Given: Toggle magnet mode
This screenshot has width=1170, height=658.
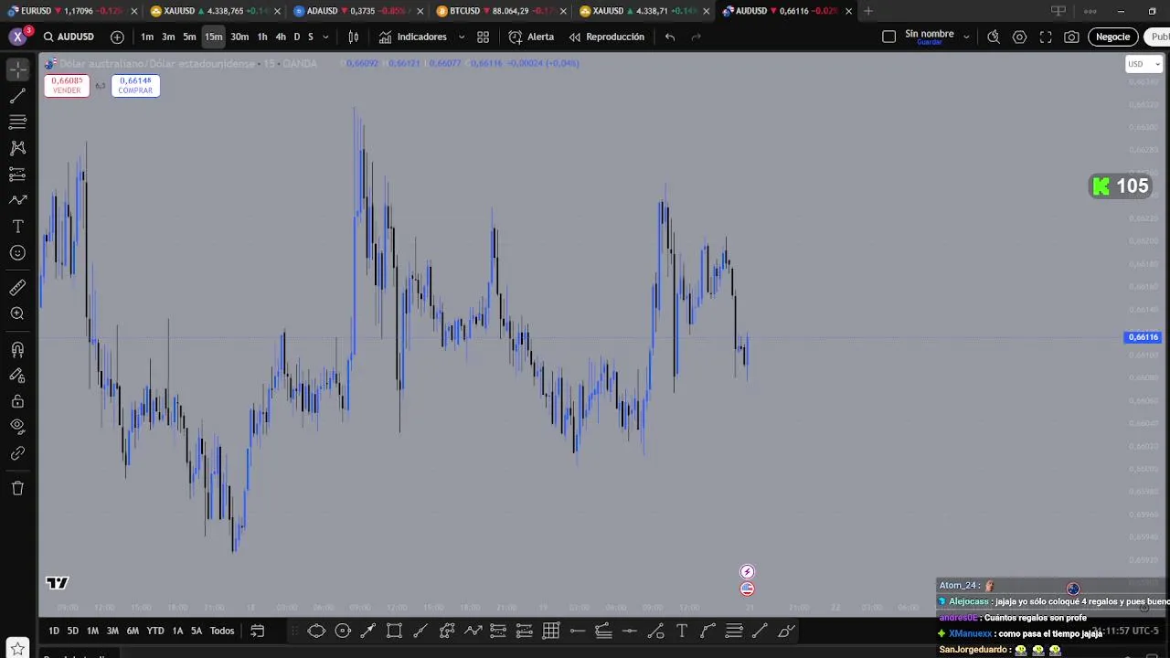Looking at the screenshot, I should coord(17,349).
